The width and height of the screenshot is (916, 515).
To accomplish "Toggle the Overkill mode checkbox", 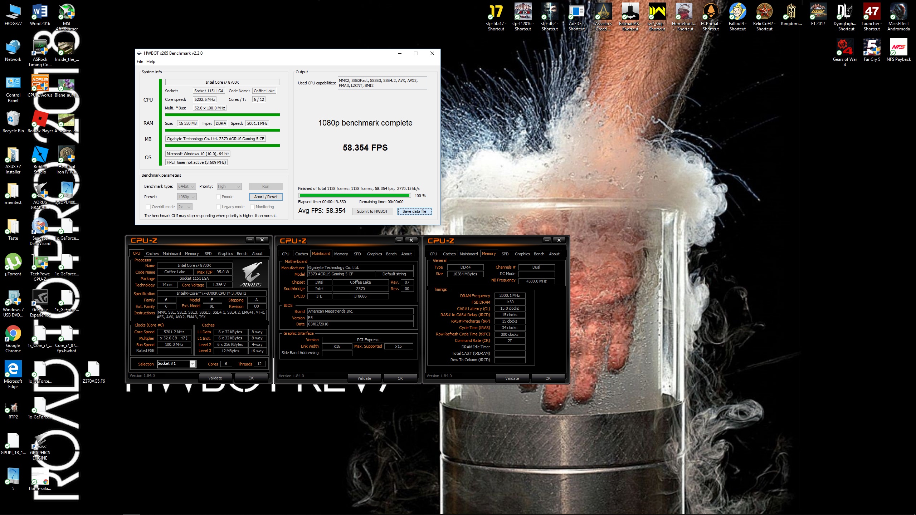I will tap(148, 207).
